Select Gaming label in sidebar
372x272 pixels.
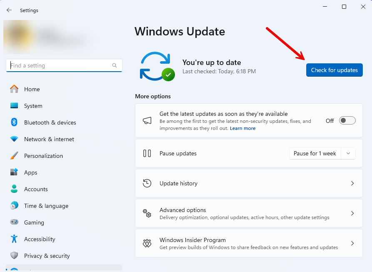[34, 222]
